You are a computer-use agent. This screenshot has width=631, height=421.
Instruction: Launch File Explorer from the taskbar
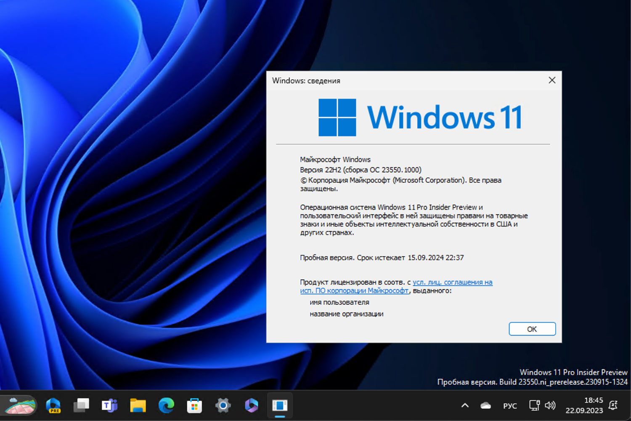(138, 405)
